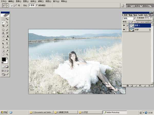This screenshot has height=115, width=154.
Task: Select the Crop tool
Action: coord(3,26)
